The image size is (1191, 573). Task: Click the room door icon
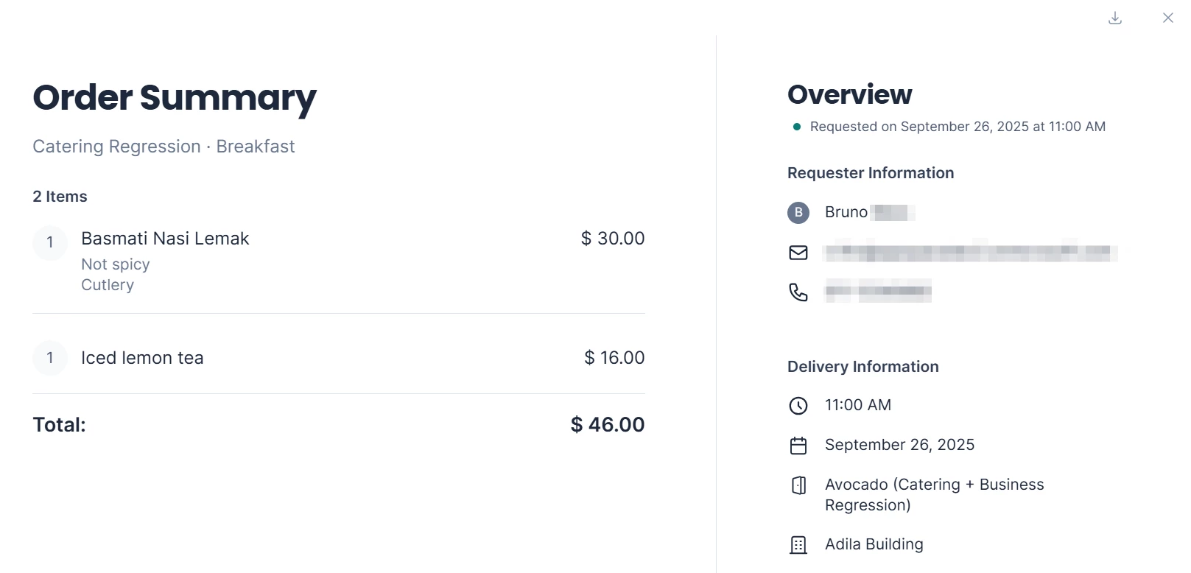(x=798, y=485)
